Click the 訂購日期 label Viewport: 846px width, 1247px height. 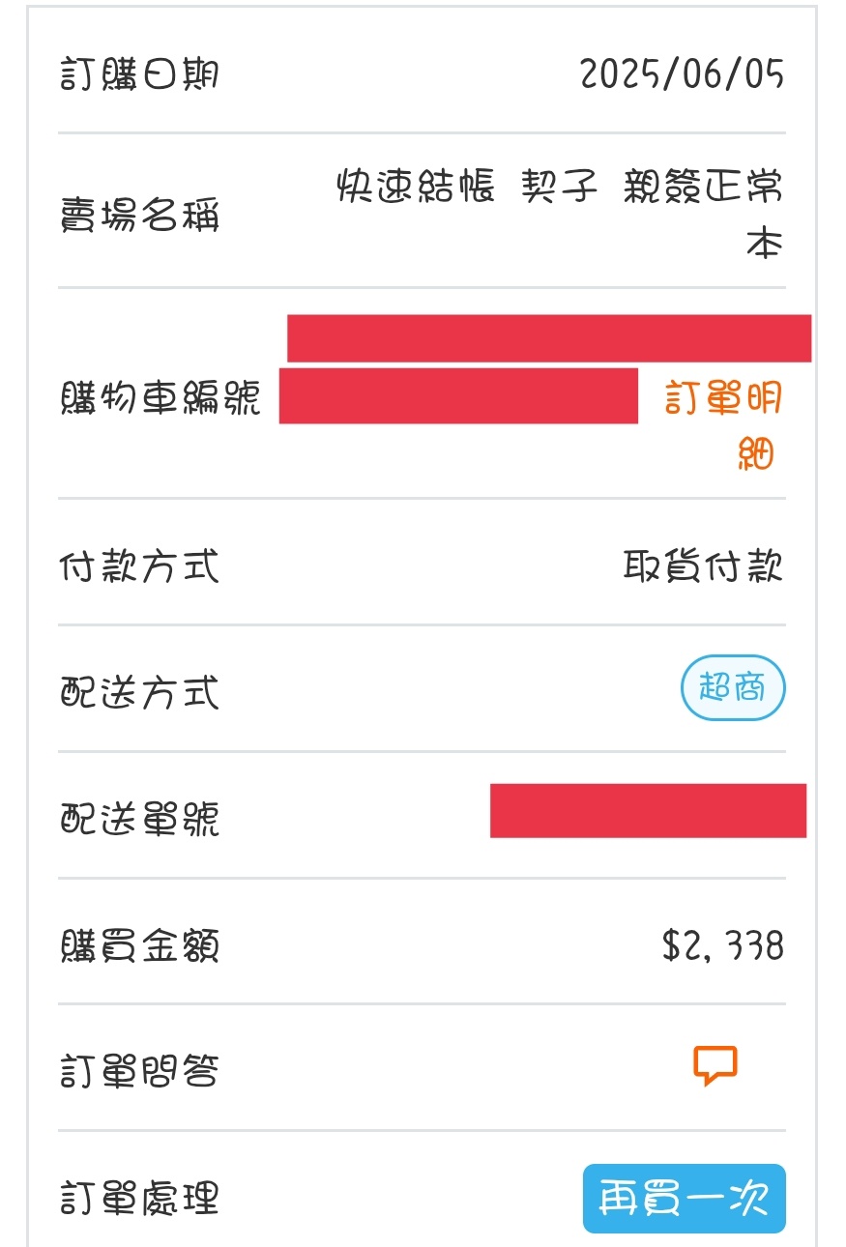click(x=140, y=73)
